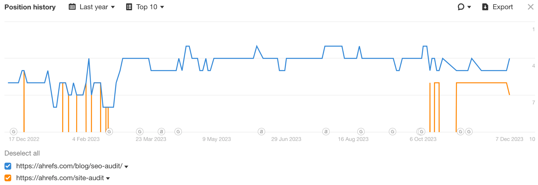Click the download icon on the Export button
This screenshot has width=538, height=185.
[485, 7]
